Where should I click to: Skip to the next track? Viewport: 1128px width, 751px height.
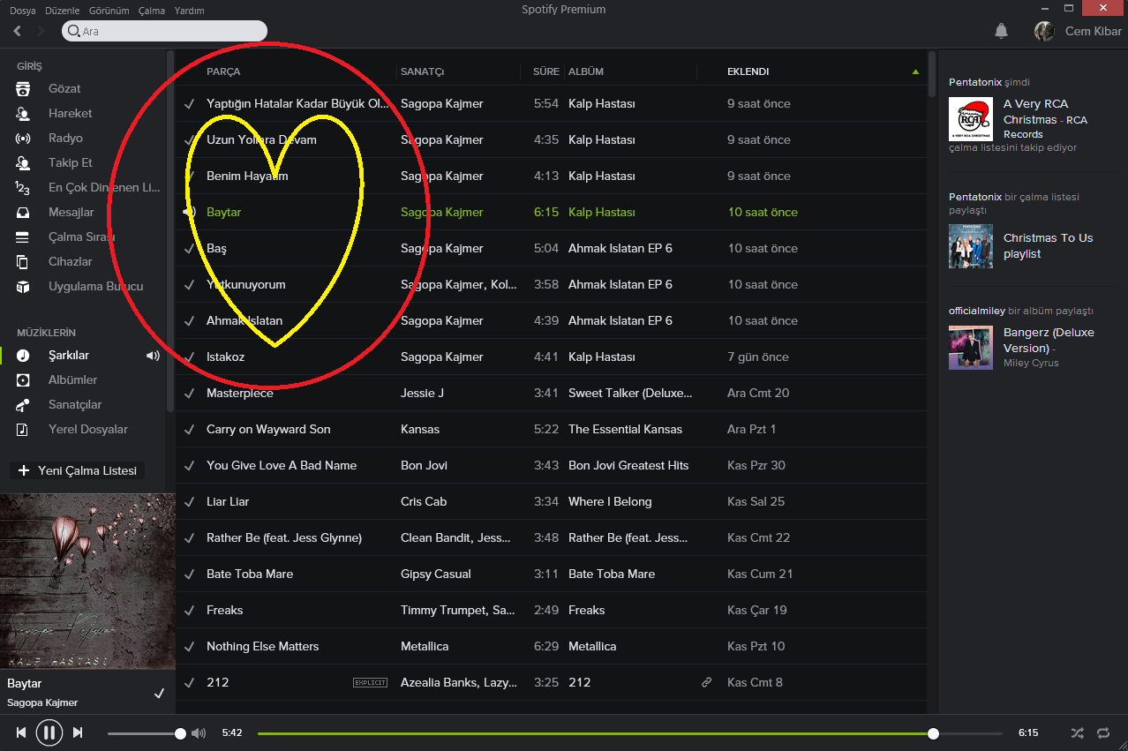[x=78, y=732]
